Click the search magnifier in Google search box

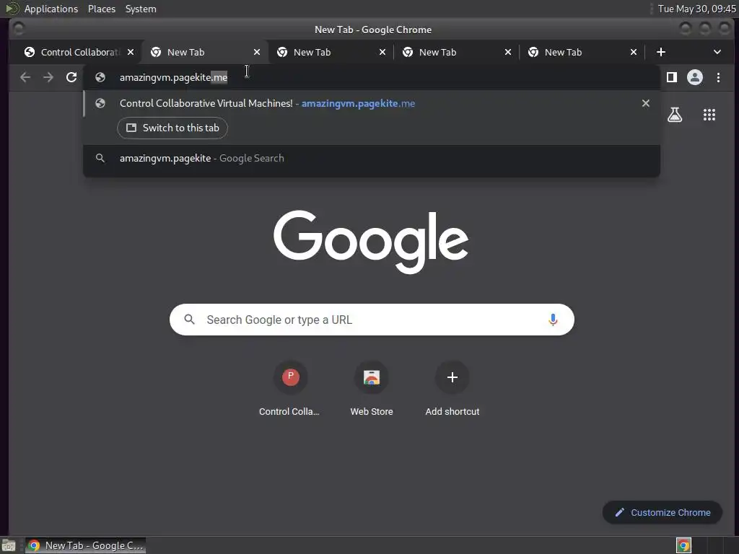point(190,320)
